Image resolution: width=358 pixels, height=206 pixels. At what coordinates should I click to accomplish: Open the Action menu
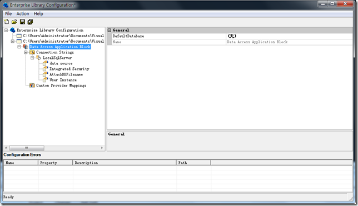[23, 14]
